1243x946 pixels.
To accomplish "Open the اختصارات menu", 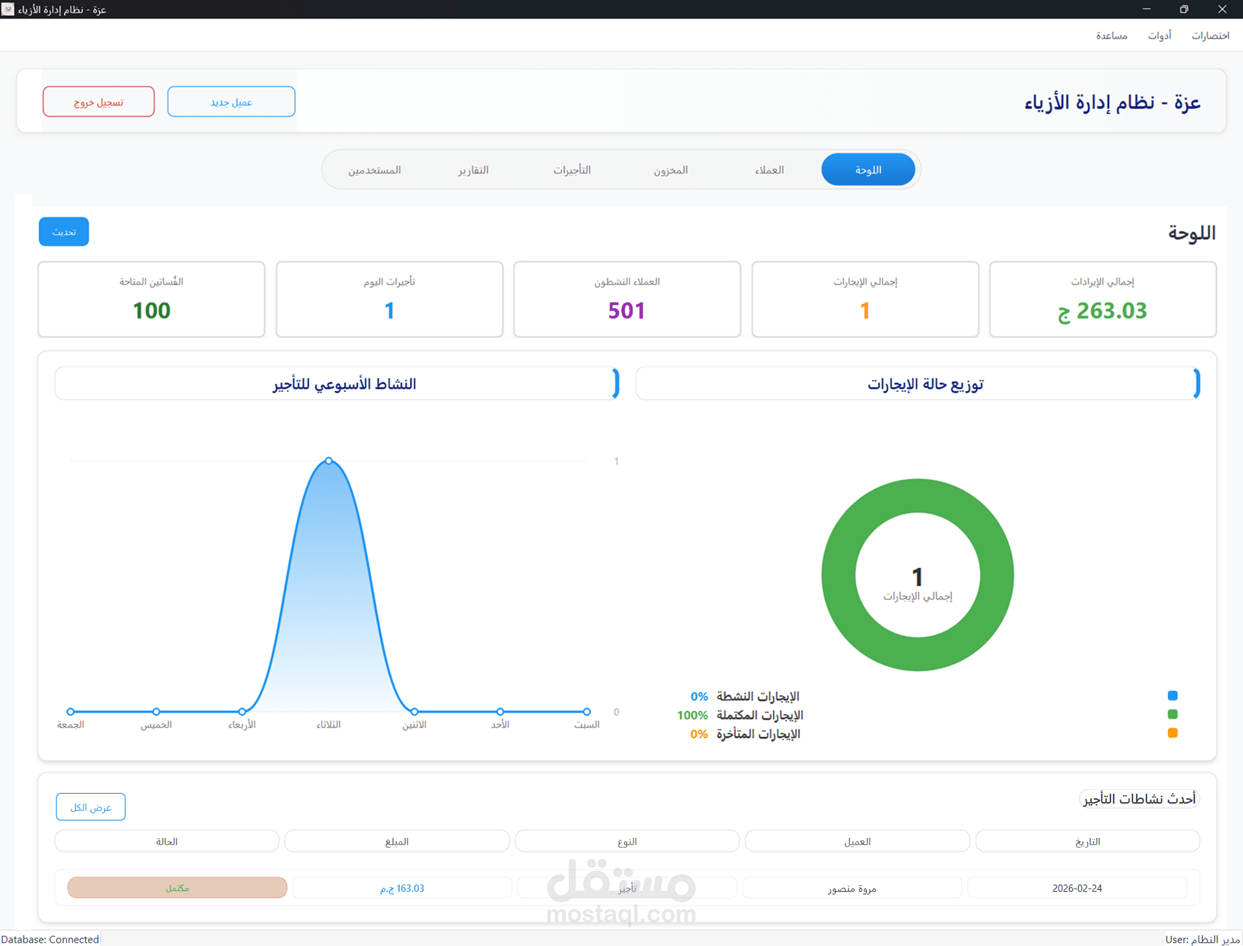I will pyautogui.click(x=1210, y=36).
